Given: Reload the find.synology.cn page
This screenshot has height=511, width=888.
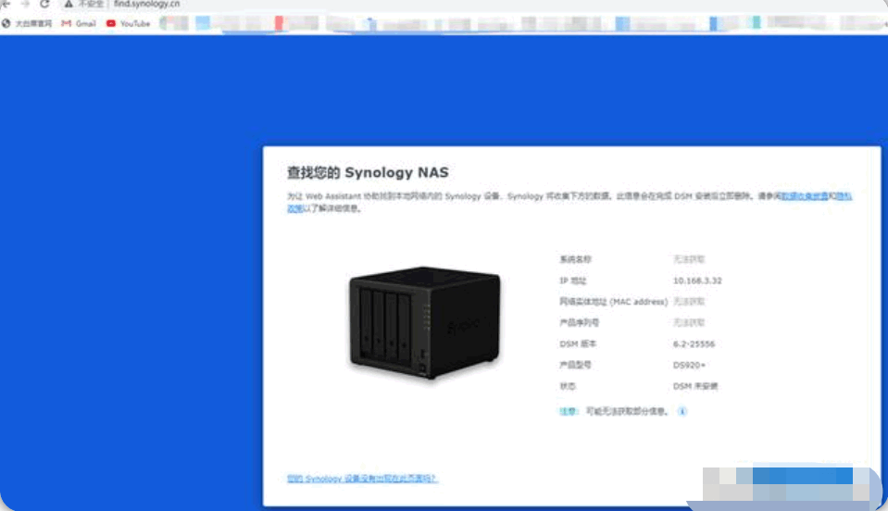Looking at the screenshot, I should [44, 4].
